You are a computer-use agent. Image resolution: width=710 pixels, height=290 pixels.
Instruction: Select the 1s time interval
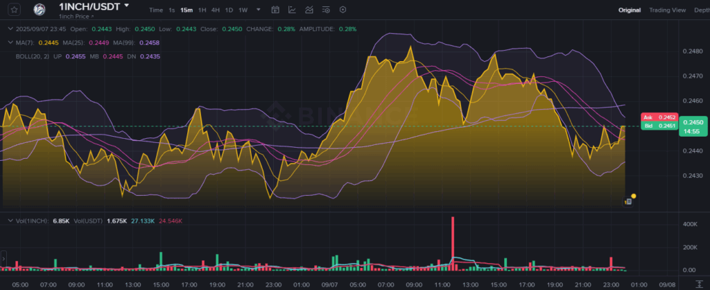point(171,10)
